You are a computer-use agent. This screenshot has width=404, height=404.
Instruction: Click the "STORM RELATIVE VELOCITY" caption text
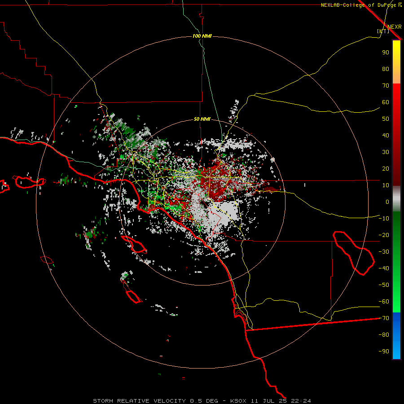pyautogui.click(x=140, y=401)
